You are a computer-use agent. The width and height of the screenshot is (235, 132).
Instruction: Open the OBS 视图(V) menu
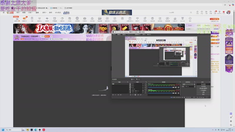pos(124,35)
